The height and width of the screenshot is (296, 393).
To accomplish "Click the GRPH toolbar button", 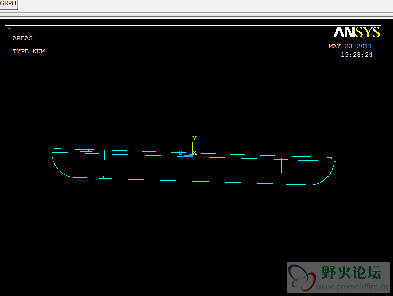I will click(x=8, y=4).
